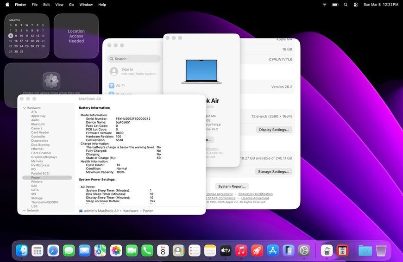Image resolution: width=403 pixels, height=262 pixels.
Task: Open the Window menu
Action: click(x=86, y=4)
